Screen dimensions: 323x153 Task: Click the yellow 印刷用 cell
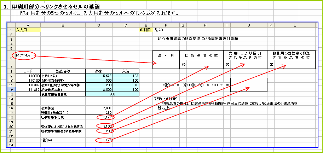tap(146, 30)
